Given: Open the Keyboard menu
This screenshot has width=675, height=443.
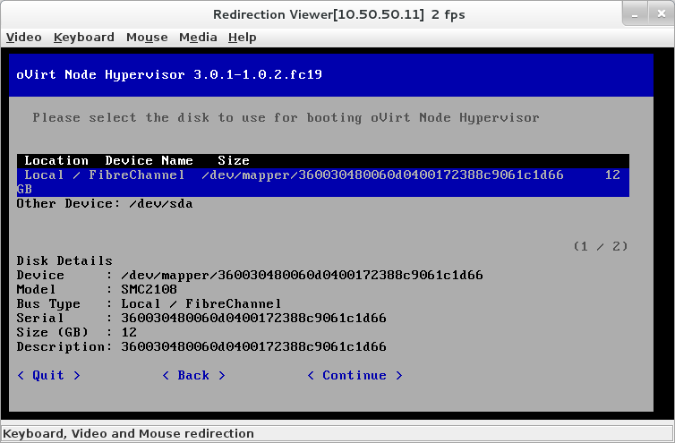Looking at the screenshot, I should (83, 37).
